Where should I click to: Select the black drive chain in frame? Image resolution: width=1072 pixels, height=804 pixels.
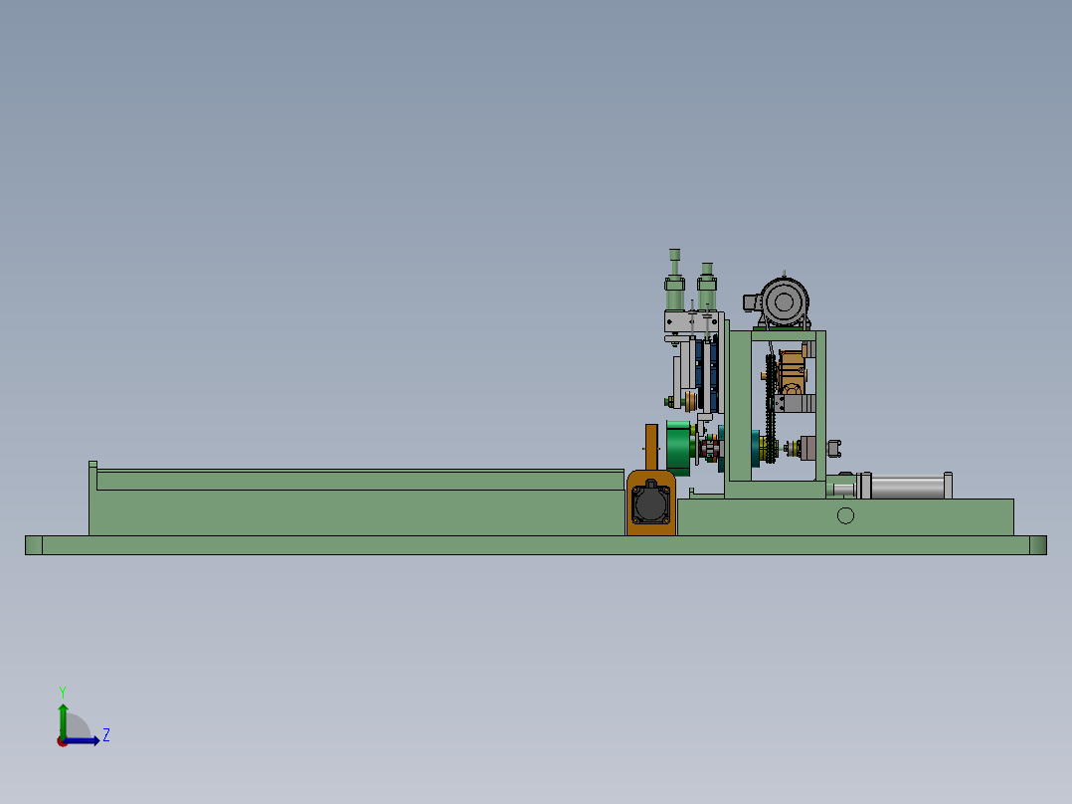[772, 409]
